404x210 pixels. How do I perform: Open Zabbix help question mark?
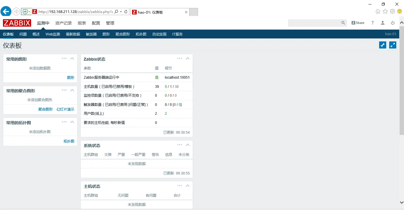click(373, 23)
